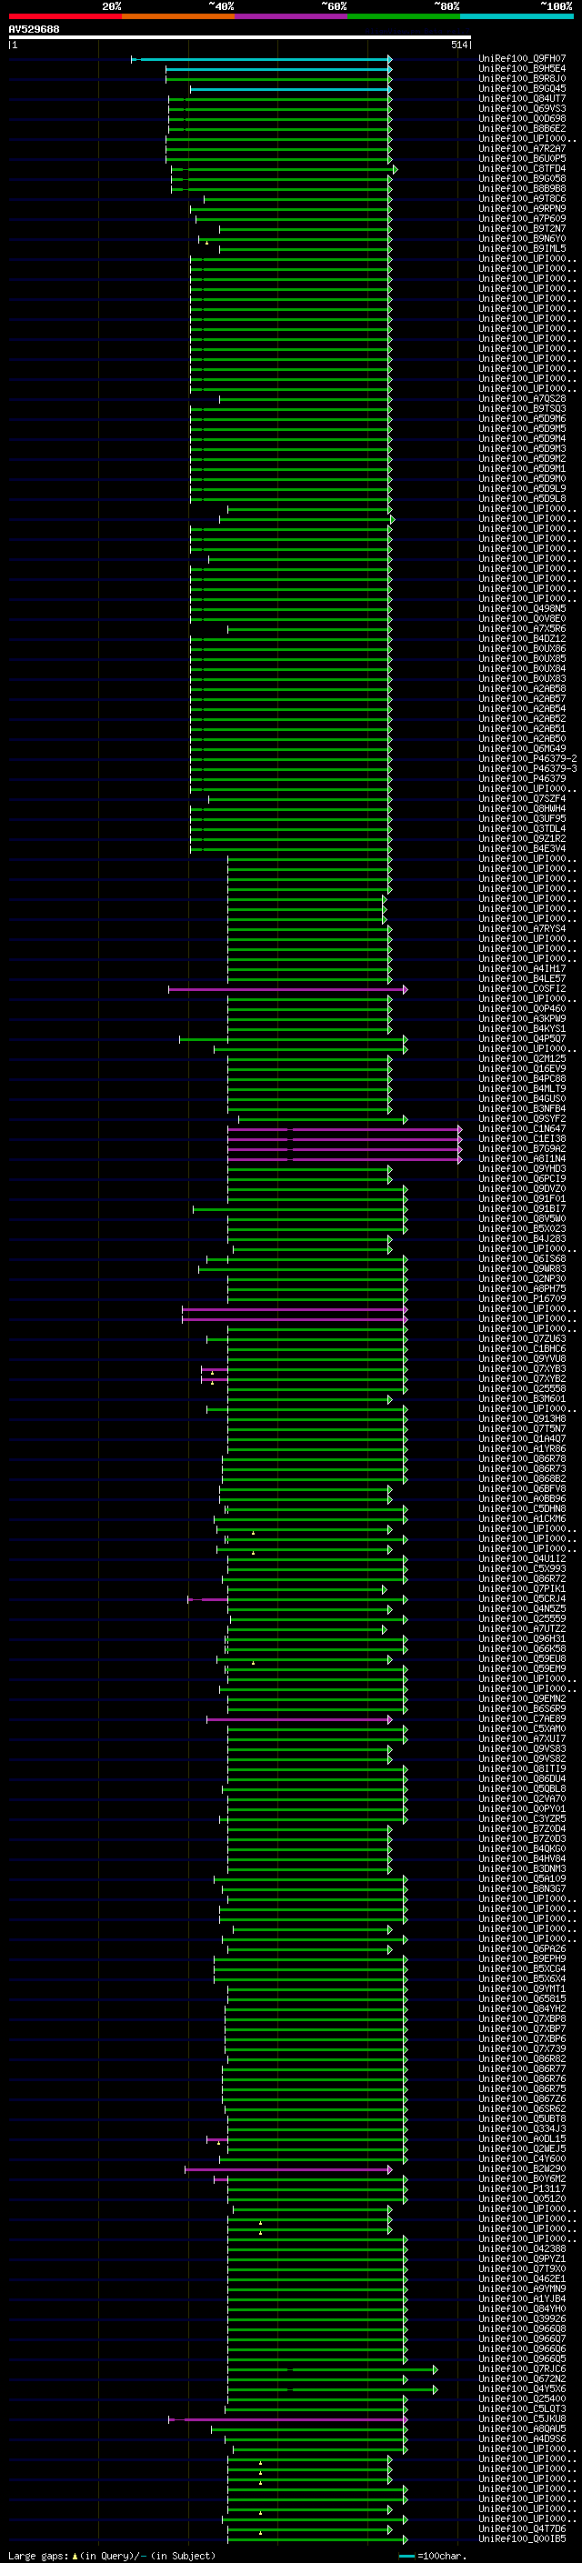This screenshot has height=2563, width=582.
Task: Select the UniRef100_Q4P5Q7 label
Action: pos(522,1038)
